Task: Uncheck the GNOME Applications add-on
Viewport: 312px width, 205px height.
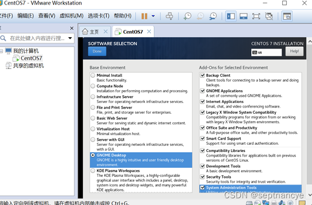Action: coord(202,91)
